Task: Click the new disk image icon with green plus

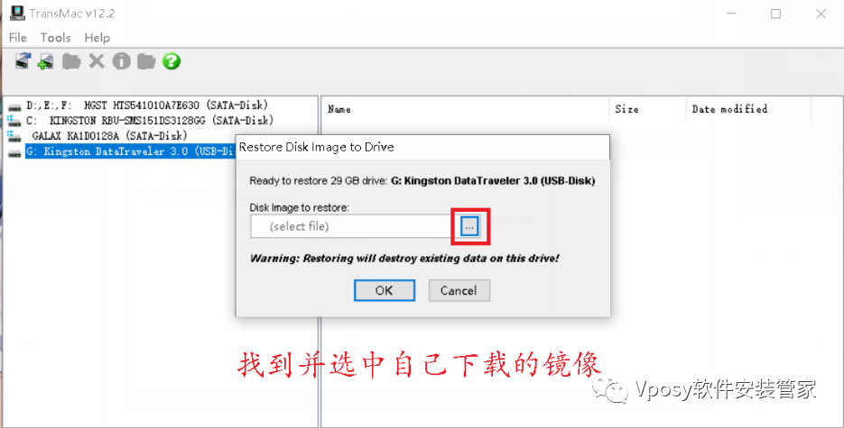Action: 46,61
